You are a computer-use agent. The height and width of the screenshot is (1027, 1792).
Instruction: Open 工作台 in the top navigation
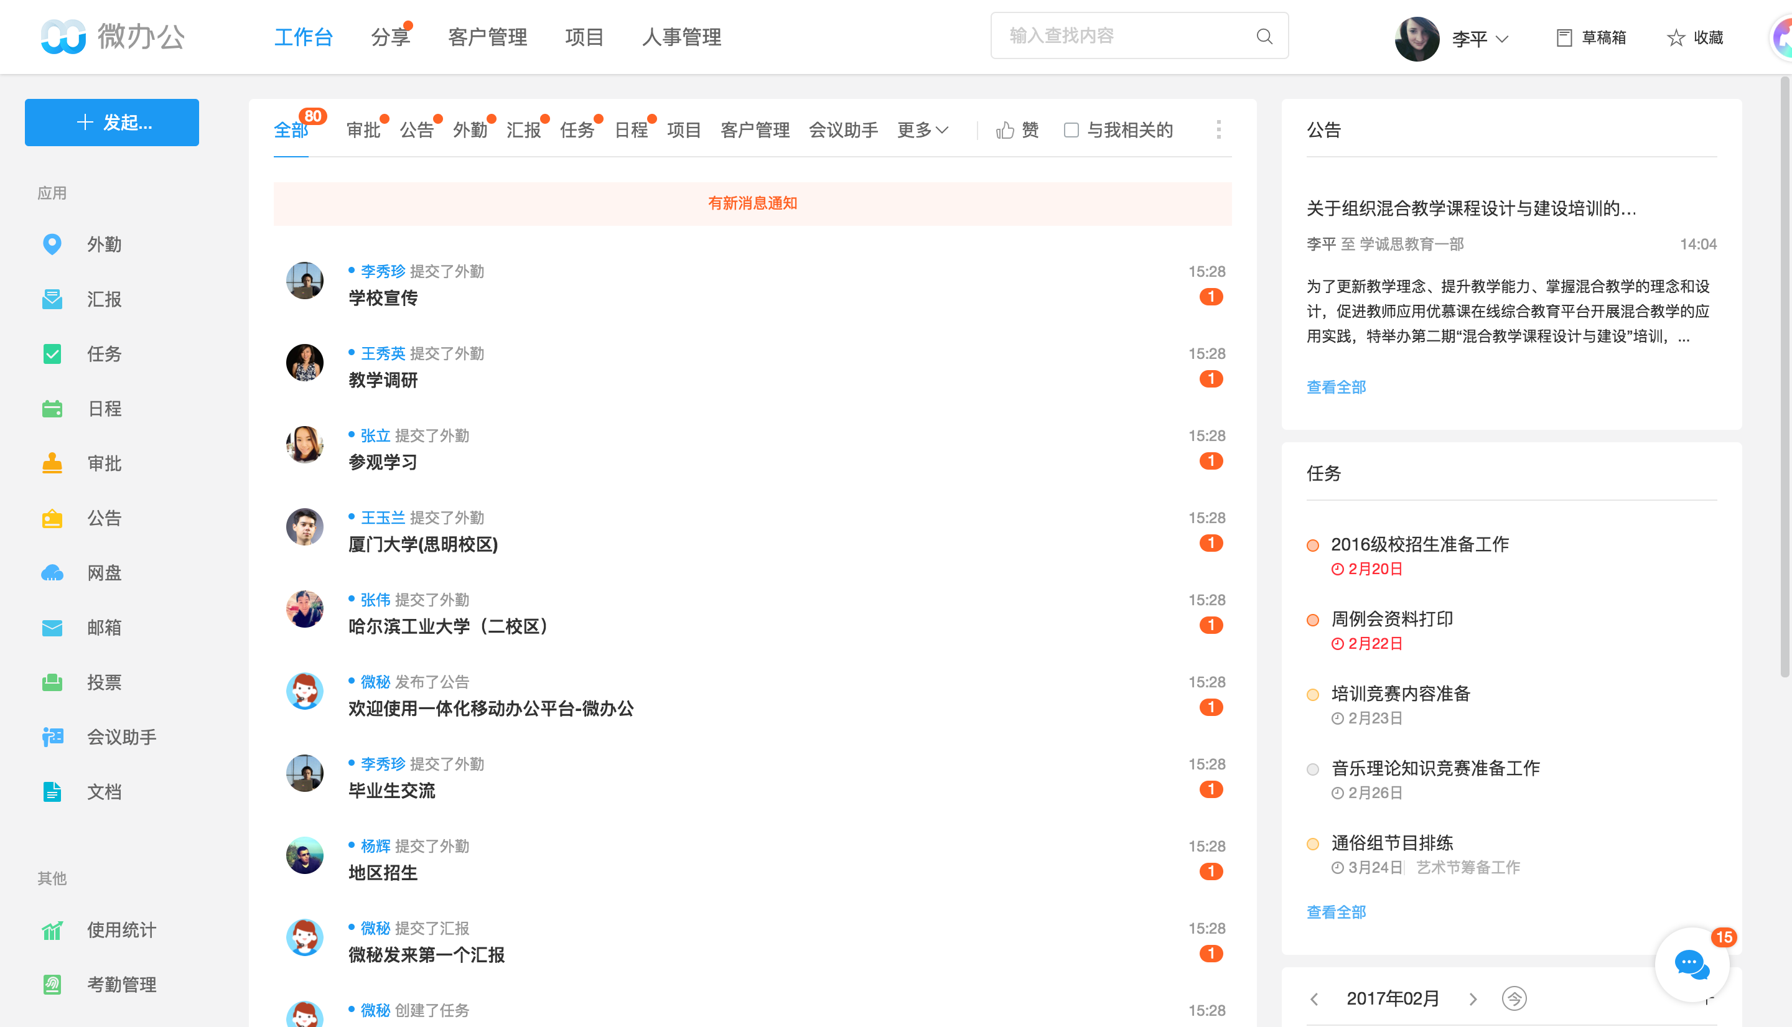304,37
